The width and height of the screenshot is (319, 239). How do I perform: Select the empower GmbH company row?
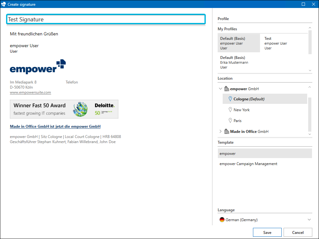263,89
